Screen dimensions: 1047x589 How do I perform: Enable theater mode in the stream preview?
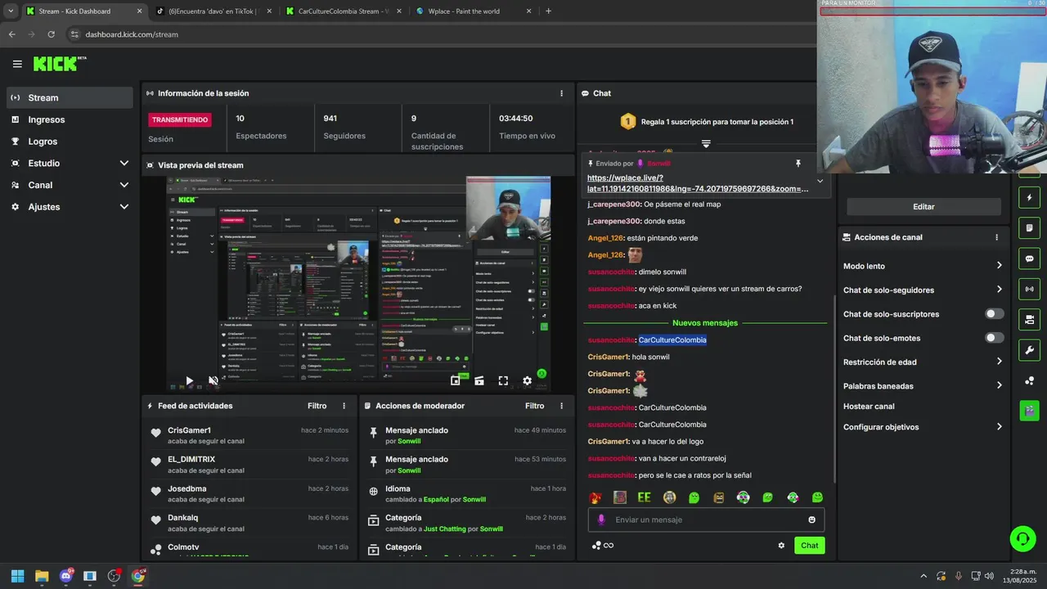click(479, 380)
